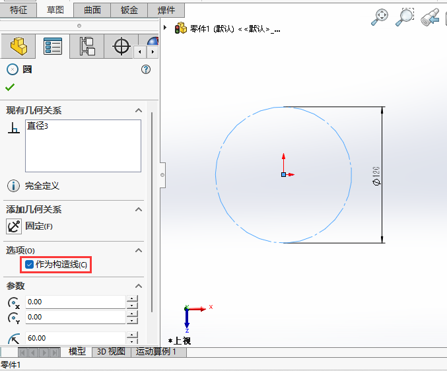Open the 钣金 ribbon tab
This screenshot has width=447, height=371.
[129, 10]
